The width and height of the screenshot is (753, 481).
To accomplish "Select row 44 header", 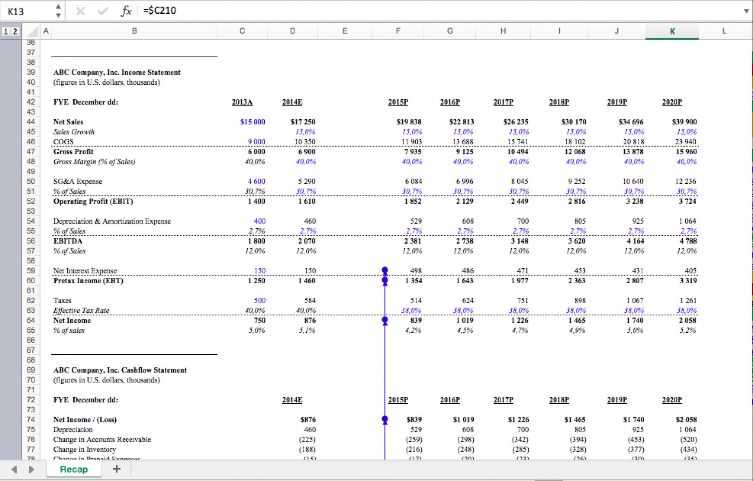I will [31, 122].
